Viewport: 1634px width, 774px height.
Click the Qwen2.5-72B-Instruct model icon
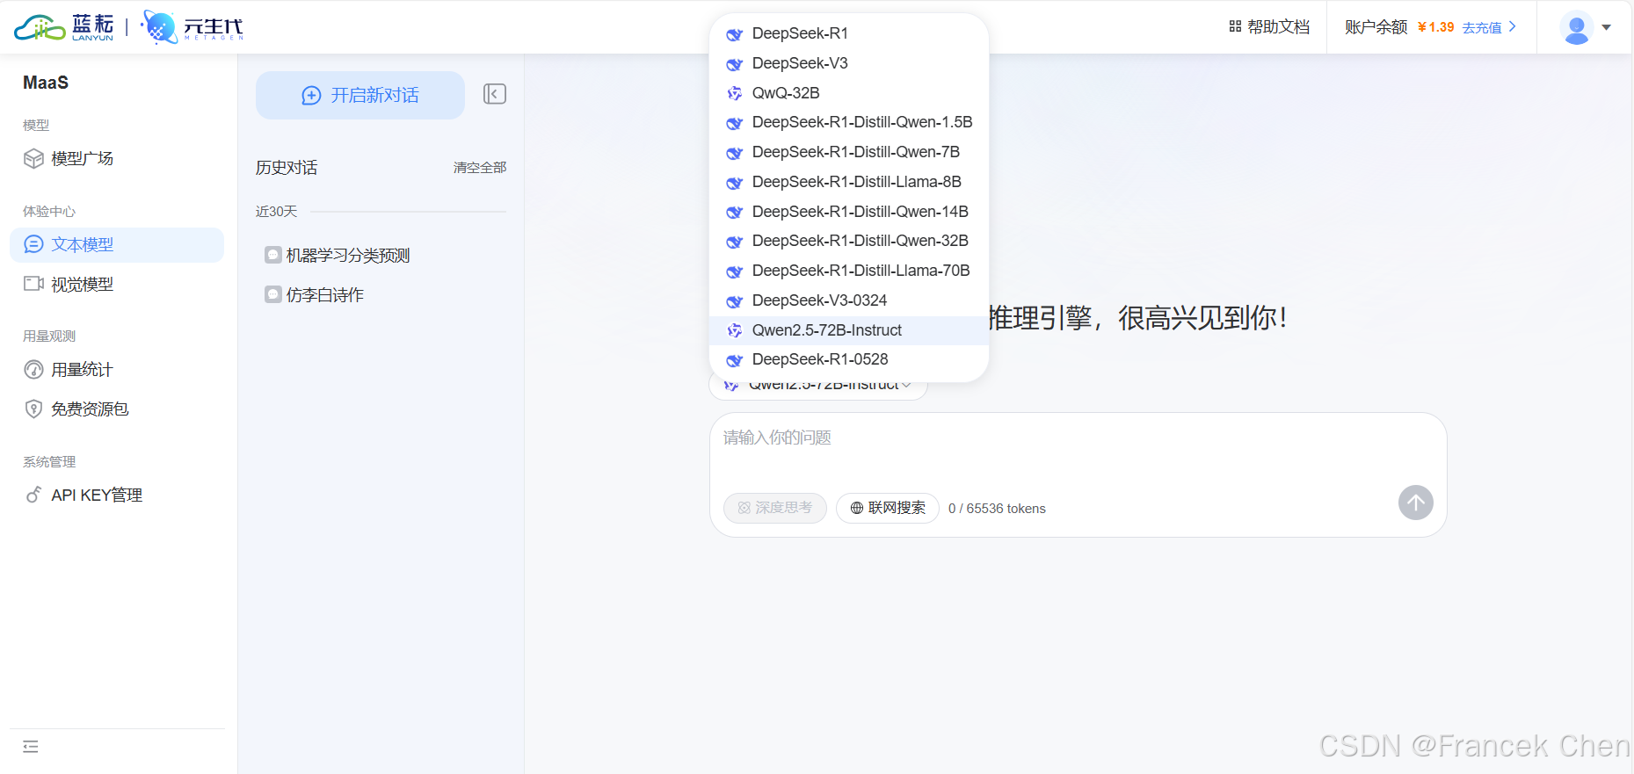click(x=735, y=330)
